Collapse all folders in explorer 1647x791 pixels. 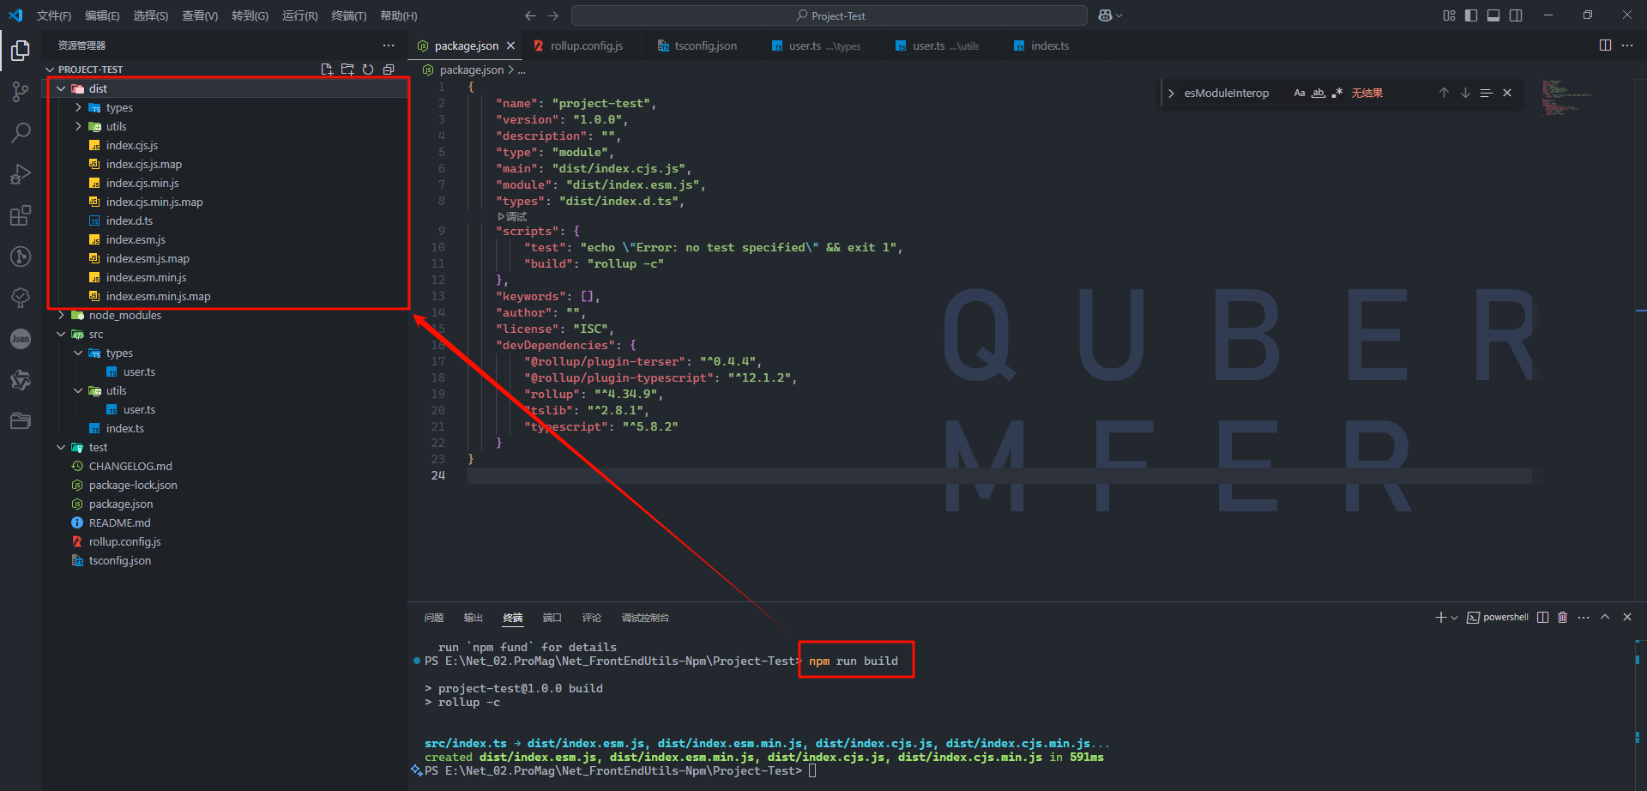tap(389, 69)
